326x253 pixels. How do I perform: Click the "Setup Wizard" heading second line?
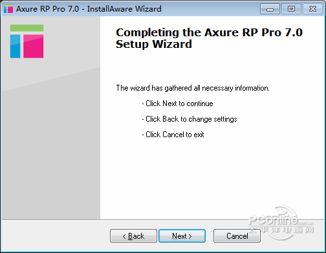[154, 44]
